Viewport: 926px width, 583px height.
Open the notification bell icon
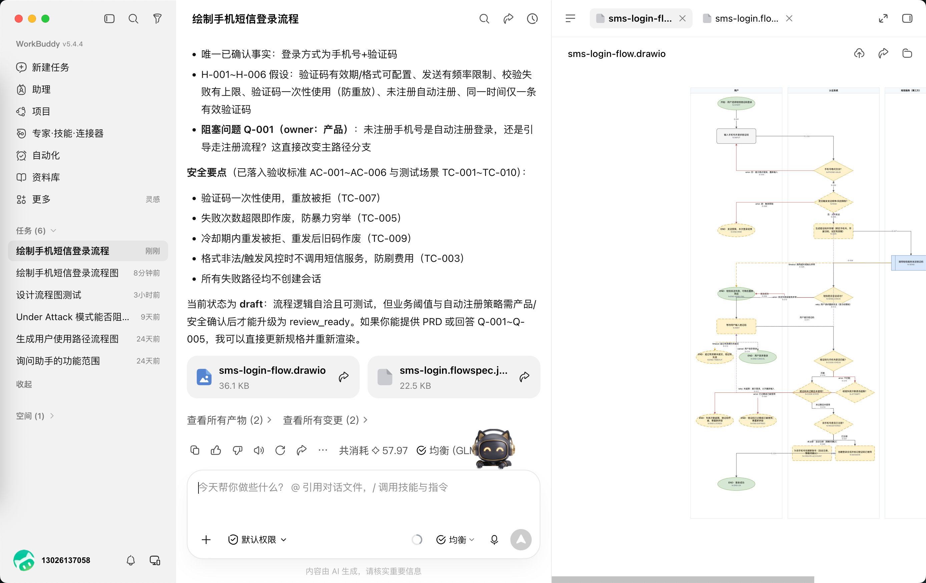click(x=131, y=560)
